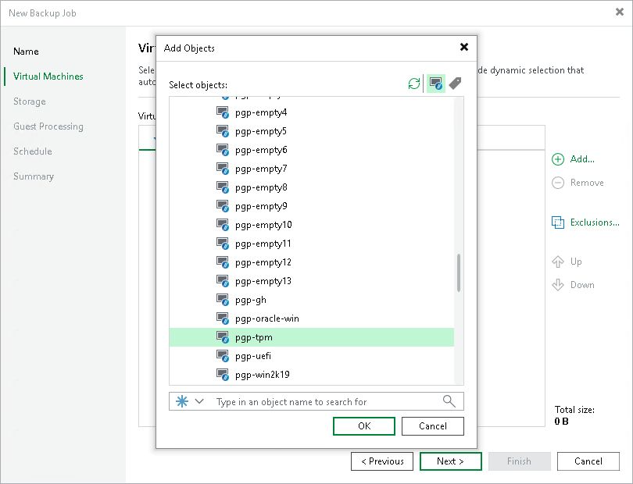Go to the Name wizard step
Viewport: 633px width, 484px height.
click(x=26, y=52)
